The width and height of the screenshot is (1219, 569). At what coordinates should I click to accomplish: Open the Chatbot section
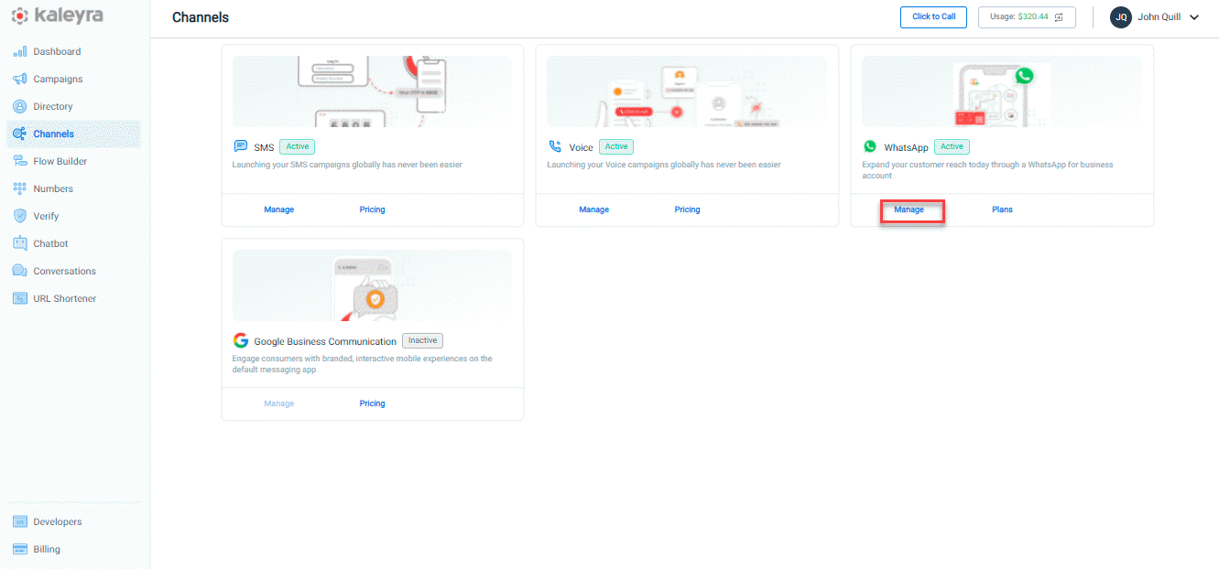click(50, 243)
